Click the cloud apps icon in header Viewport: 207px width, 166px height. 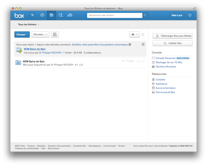pyautogui.click(x=70, y=15)
